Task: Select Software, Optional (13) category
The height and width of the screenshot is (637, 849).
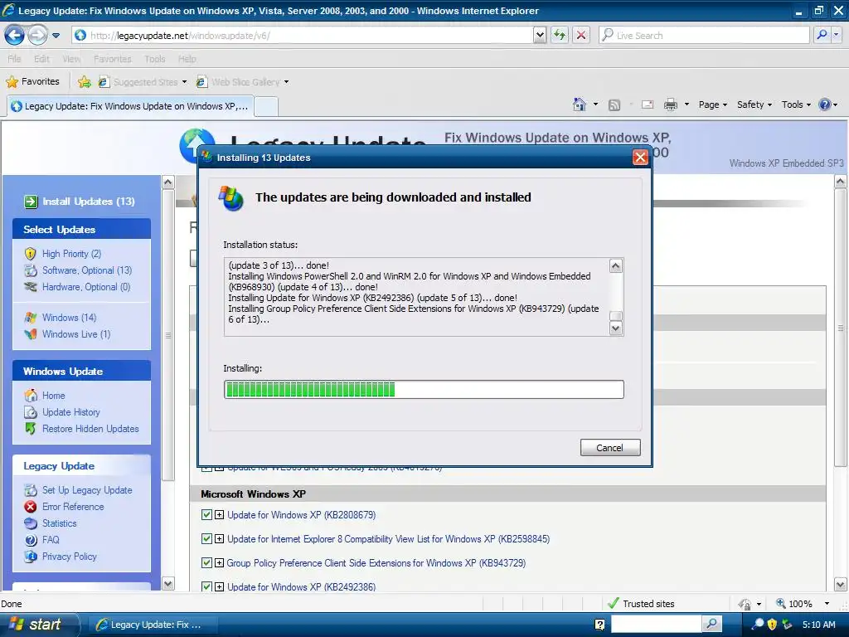Action: [87, 270]
